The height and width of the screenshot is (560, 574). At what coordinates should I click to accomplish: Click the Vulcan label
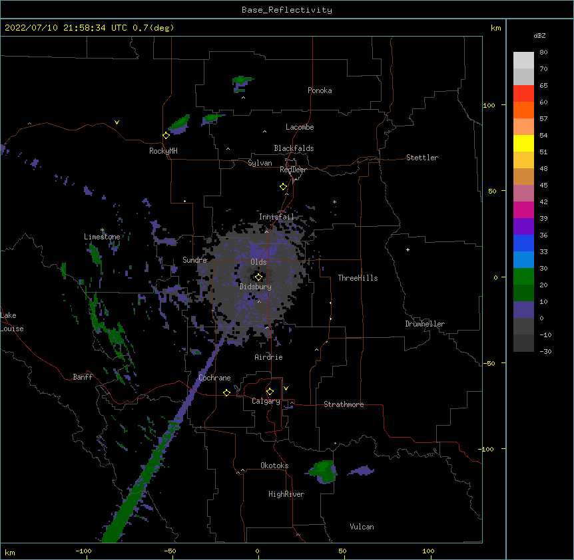point(362,527)
